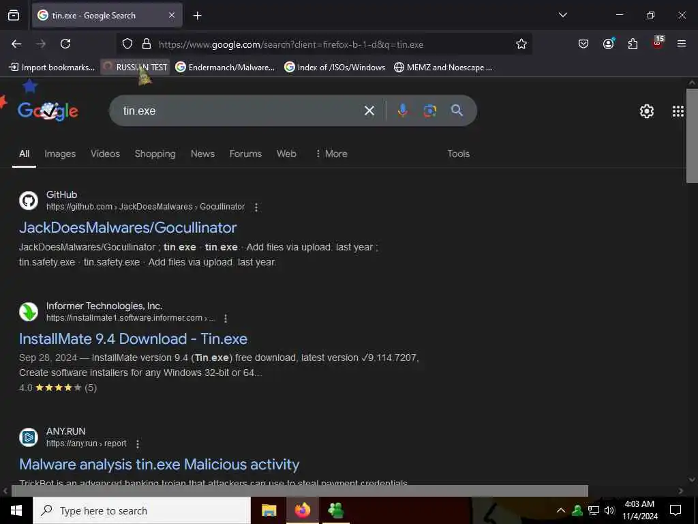
Task: Open the extensions puzzle icon
Action: (x=633, y=44)
